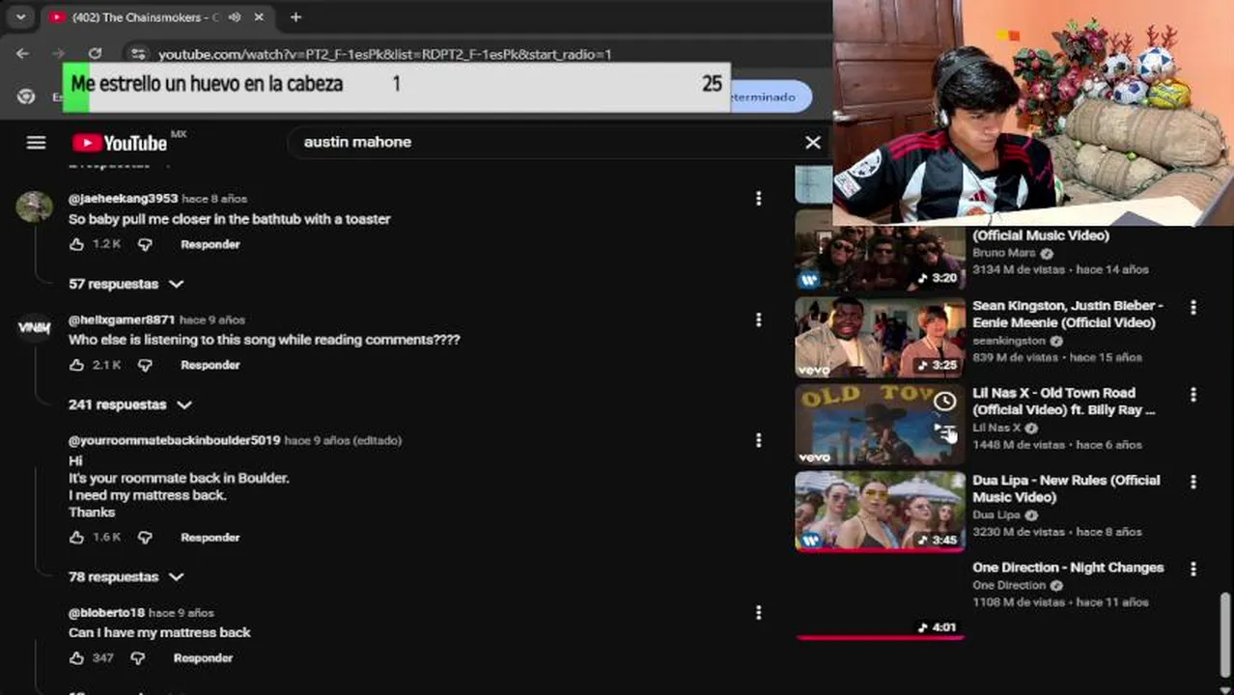The image size is (1234, 695).
Task: Open the @bloberto18 username link
Action: tap(106, 613)
